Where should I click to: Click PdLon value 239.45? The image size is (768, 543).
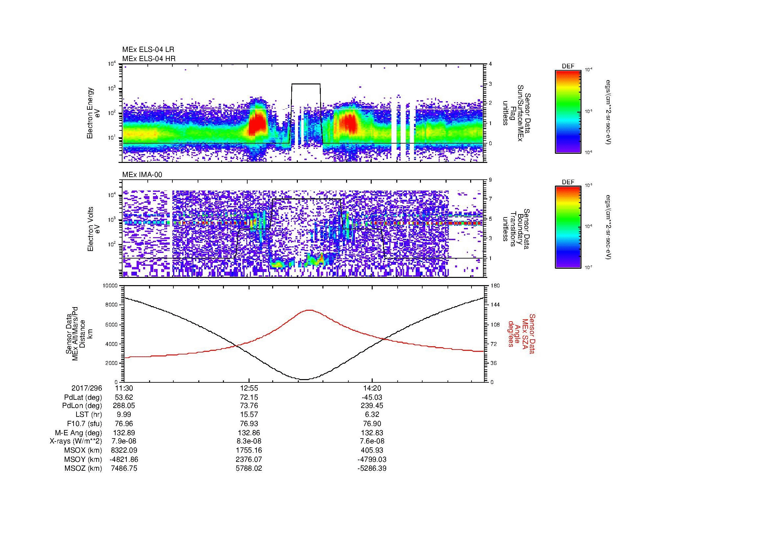372,406
